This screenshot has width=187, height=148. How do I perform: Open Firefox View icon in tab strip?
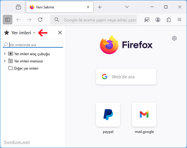coord(18,7)
